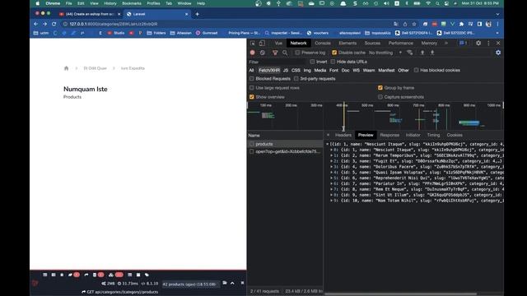Image resolution: width=527 pixels, height=296 pixels.
Task: Uncheck the Disable cache checkbox
Action: 334,53
